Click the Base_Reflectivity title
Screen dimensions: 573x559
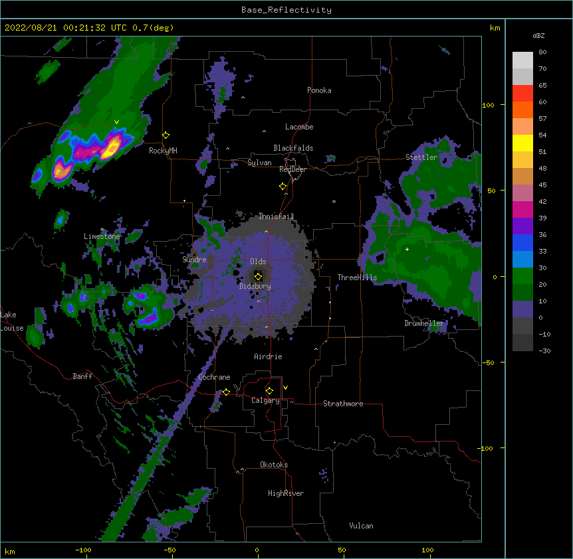286,10
